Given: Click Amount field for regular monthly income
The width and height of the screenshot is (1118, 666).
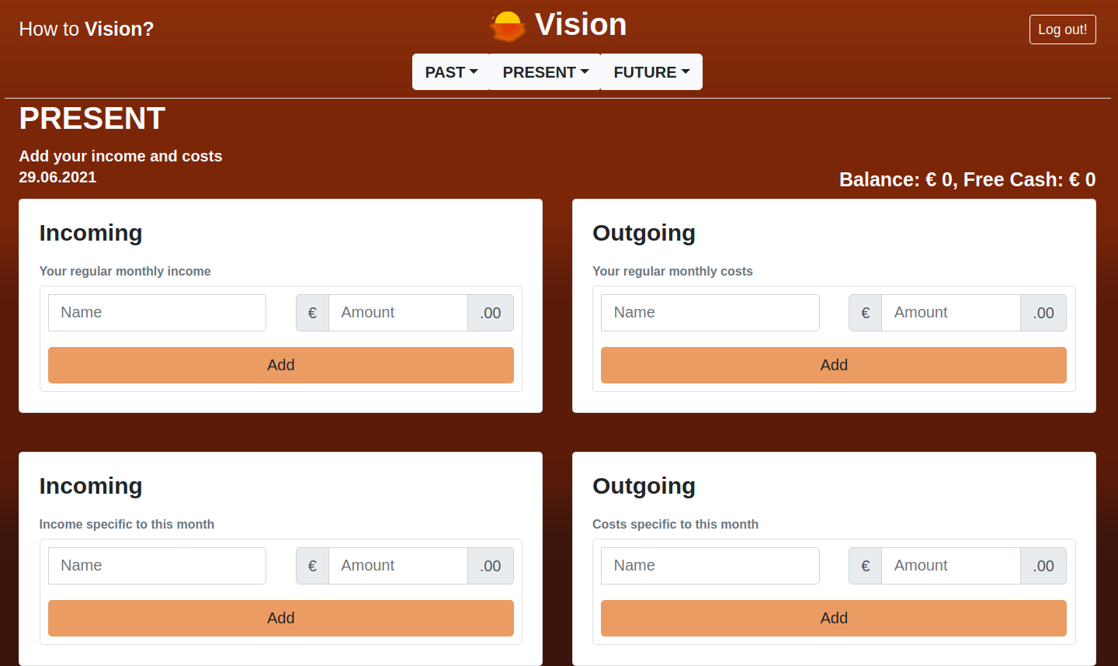Looking at the screenshot, I should point(398,313).
